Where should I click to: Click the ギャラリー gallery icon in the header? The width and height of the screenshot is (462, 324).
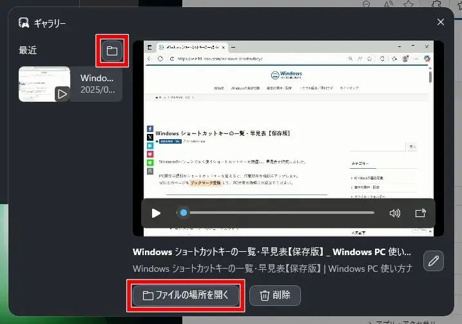click(24, 23)
